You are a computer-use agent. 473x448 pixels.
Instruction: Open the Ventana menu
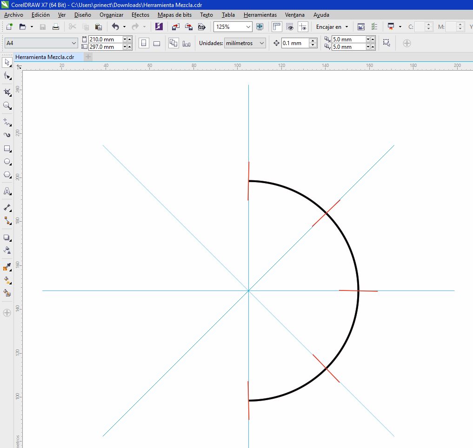tap(295, 15)
